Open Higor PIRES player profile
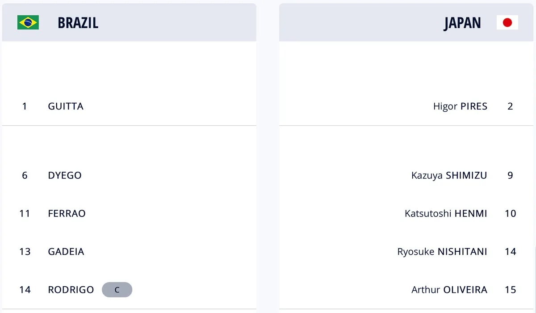Image resolution: width=536 pixels, height=313 pixels. pos(460,106)
